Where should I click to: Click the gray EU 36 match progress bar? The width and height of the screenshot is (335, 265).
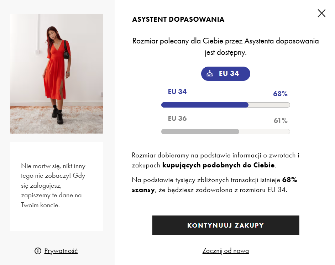[x=225, y=131]
